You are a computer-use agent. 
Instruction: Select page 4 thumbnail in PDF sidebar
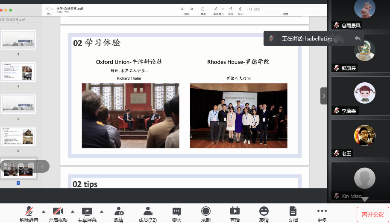(x=19, y=72)
